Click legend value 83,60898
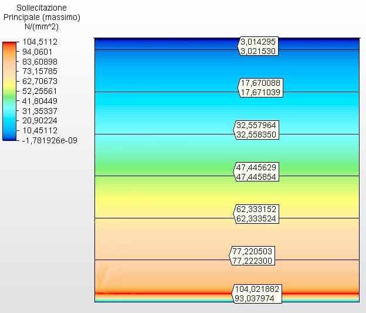Screen dimensions: 366x313 (x=40, y=62)
